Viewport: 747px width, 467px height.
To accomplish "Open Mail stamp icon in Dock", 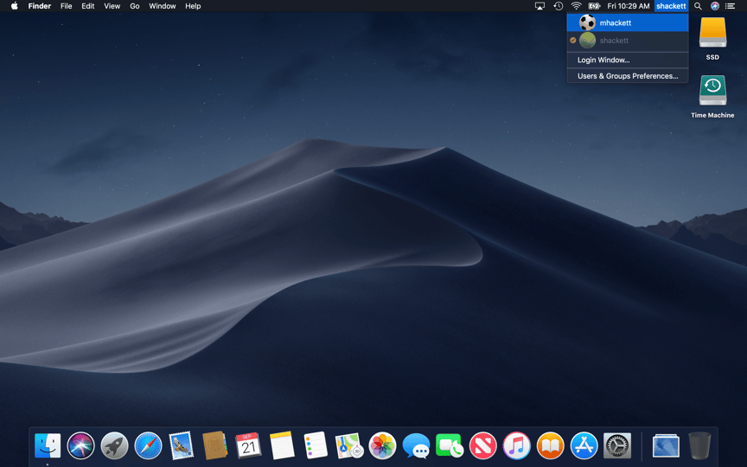I will pyautogui.click(x=182, y=446).
